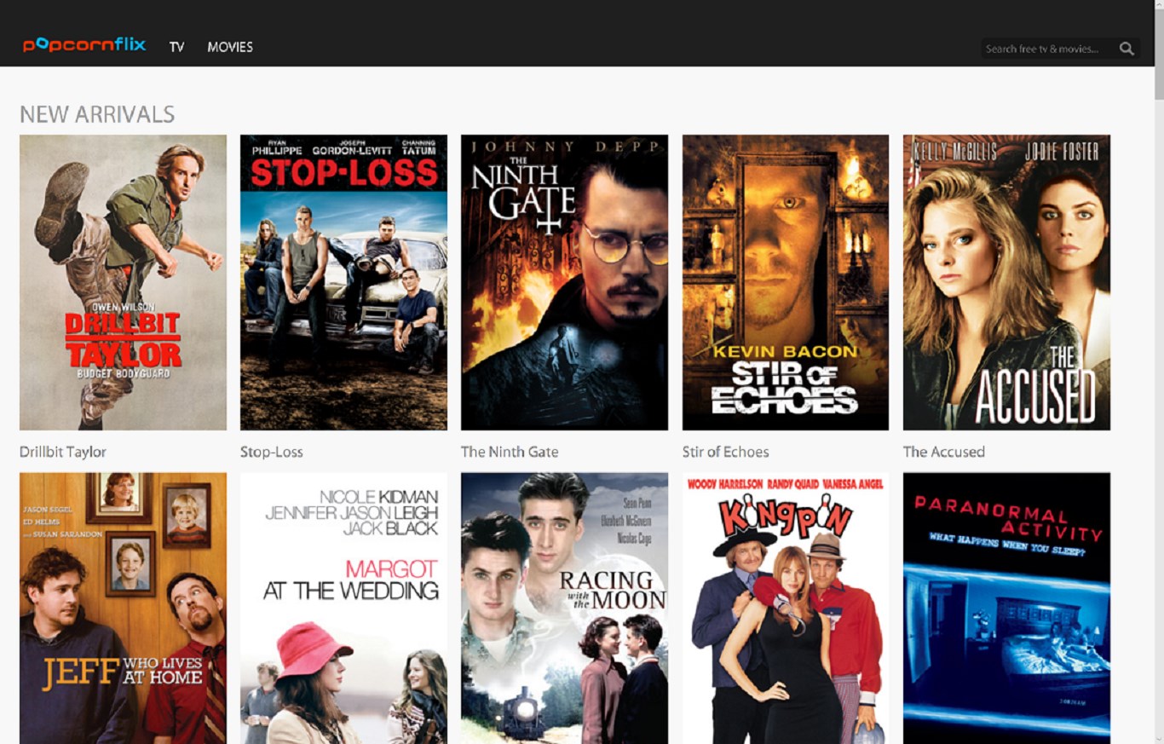The image size is (1164, 744).
Task: Open the Stir of Echoes poster
Action: pyautogui.click(x=786, y=282)
